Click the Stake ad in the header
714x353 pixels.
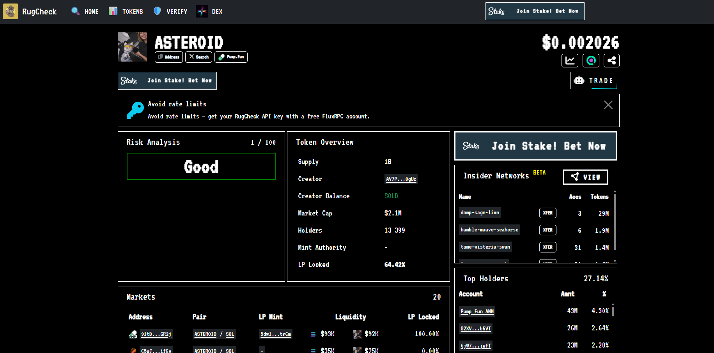(535, 11)
